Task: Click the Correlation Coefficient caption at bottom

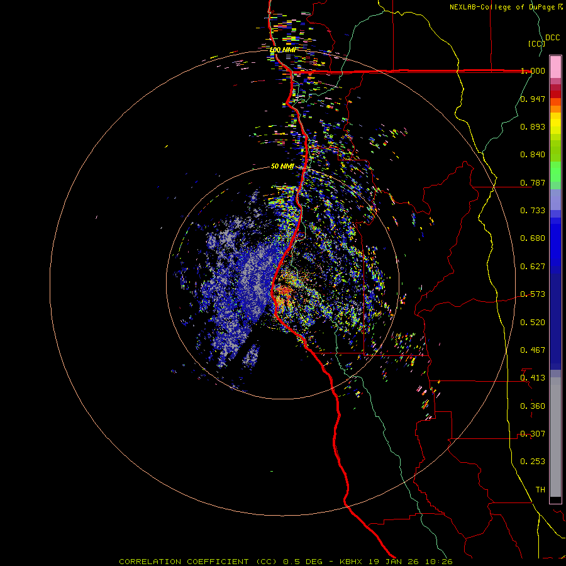Action: pyautogui.click(x=286, y=562)
